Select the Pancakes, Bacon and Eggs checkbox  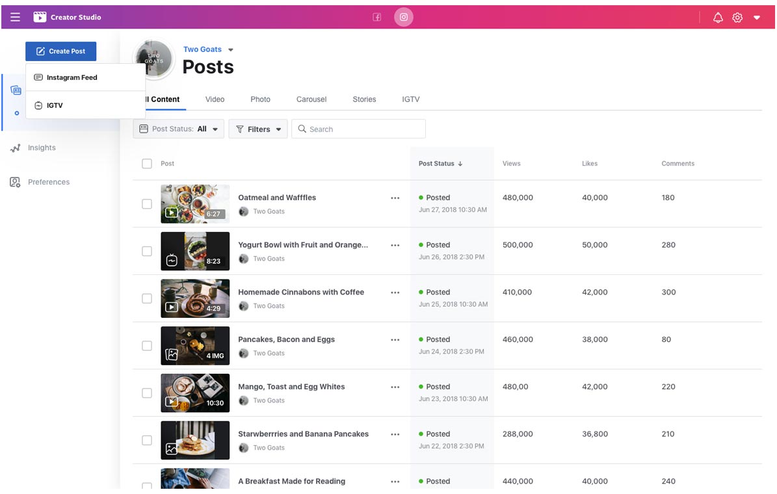(147, 346)
